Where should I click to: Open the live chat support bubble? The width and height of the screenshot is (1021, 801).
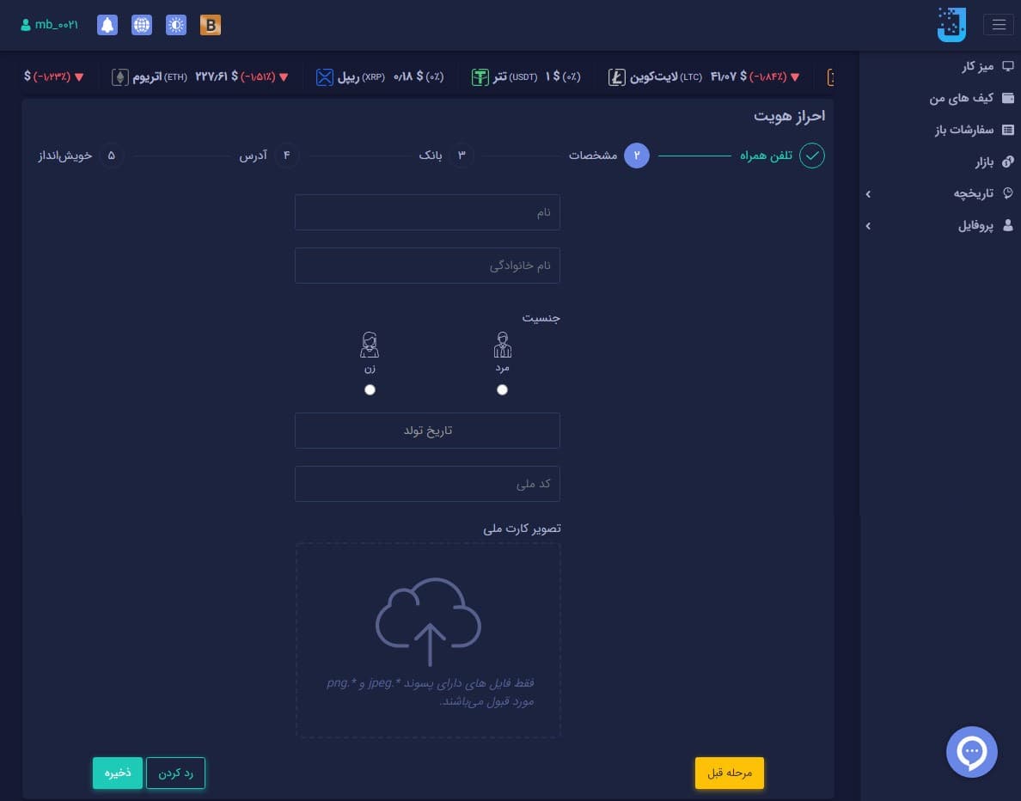(971, 751)
